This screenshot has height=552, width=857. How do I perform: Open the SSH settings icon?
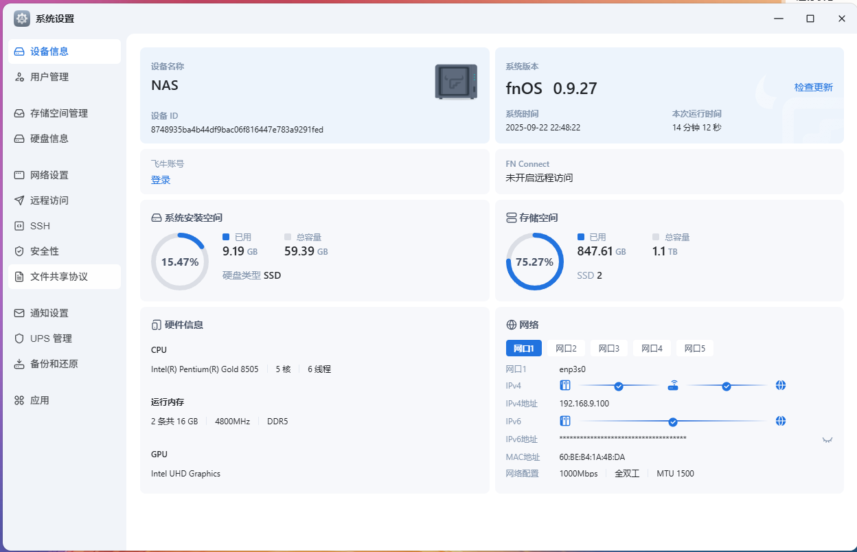(x=19, y=226)
